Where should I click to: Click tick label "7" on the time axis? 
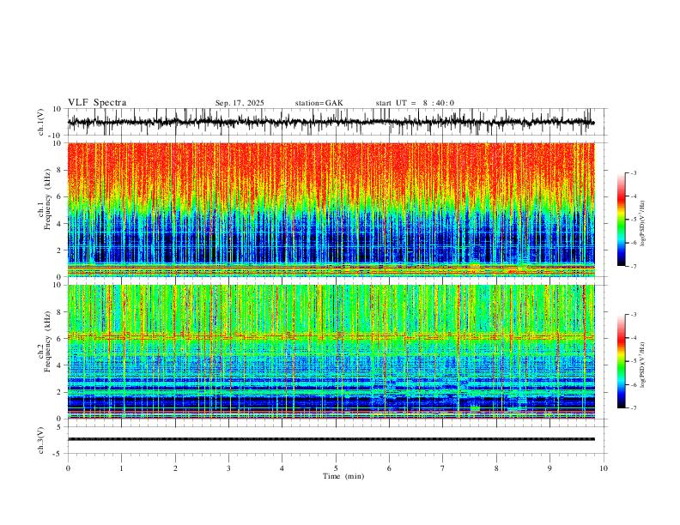(x=443, y=468)
